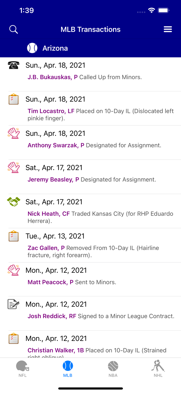Tap the handshake trade icon for Nick Heath
This screenshot has width=181, height=393.
[13, 202]
